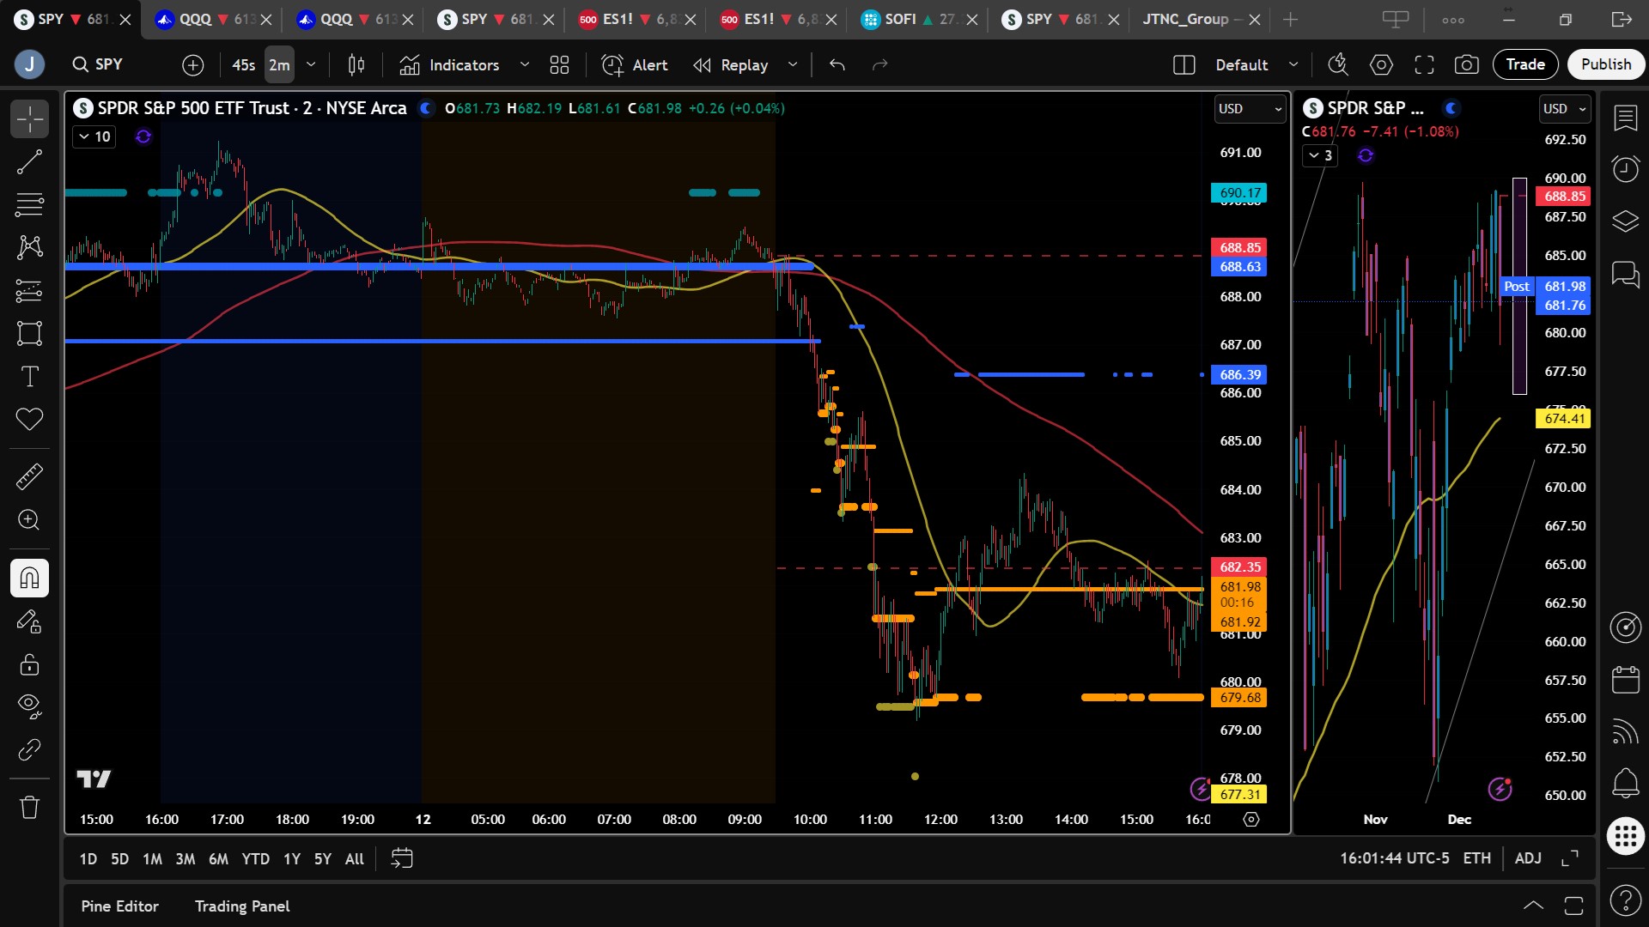The height and width of the screenshot is (927, 1649).
Task: Click the trash remove objects icon
Action: coord(29,807)
